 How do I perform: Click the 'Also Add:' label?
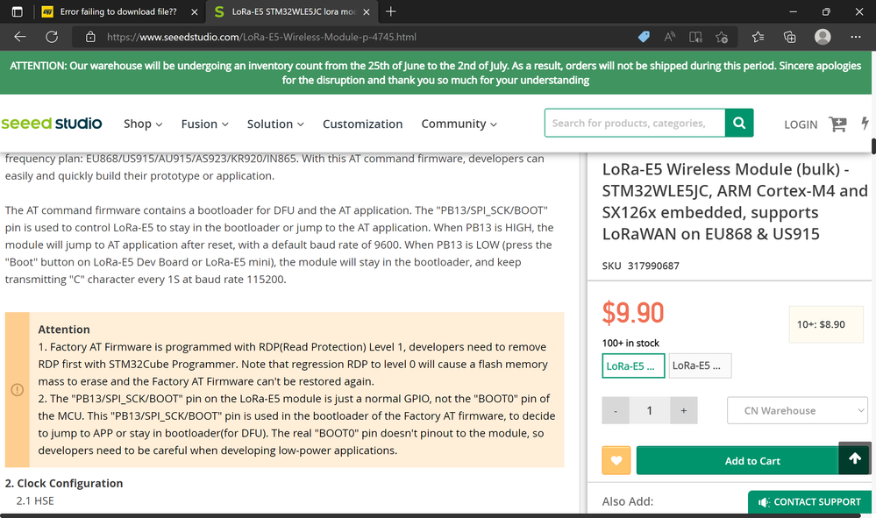(x=627, y=501)
